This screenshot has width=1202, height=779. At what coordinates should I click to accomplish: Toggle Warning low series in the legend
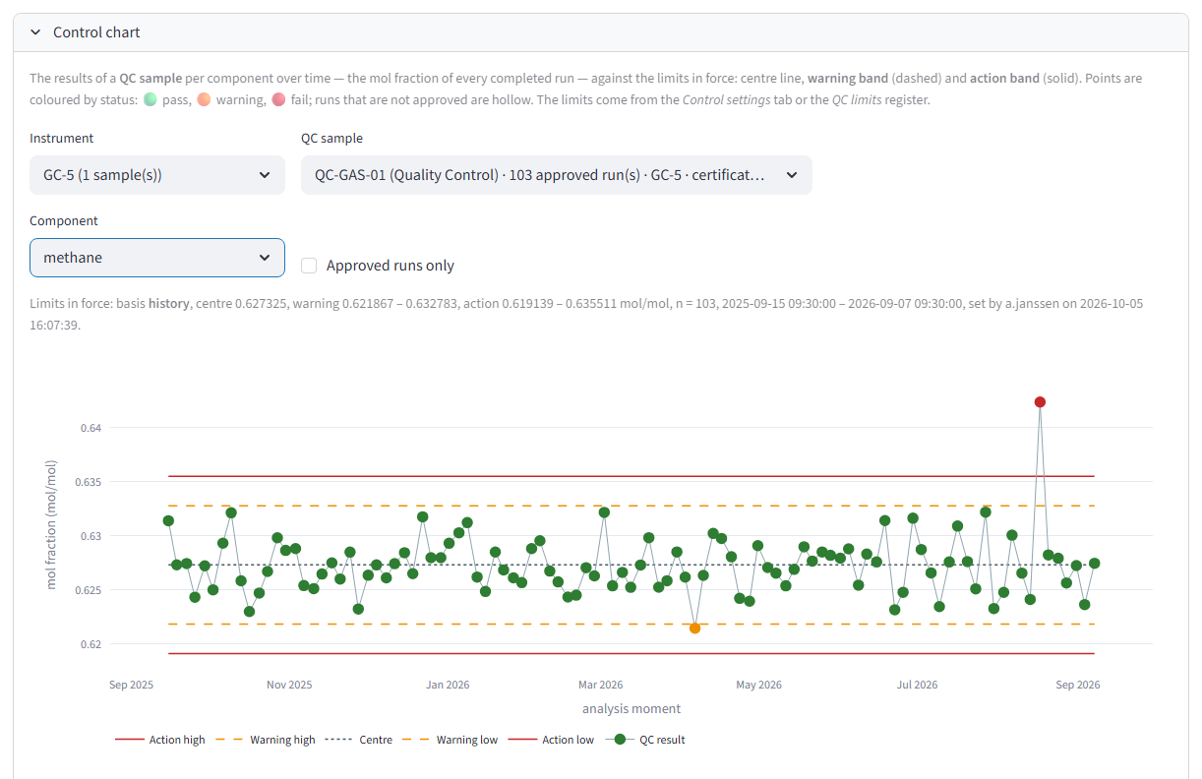click(452, 740)
